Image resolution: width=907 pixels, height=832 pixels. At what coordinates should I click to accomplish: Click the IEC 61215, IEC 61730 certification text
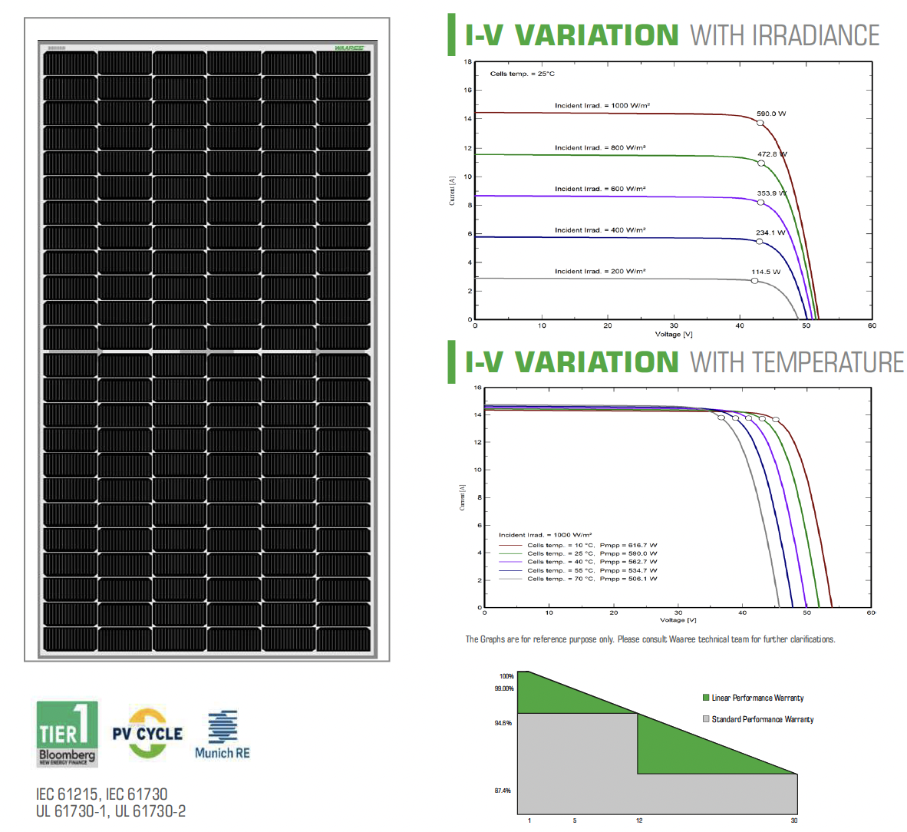click(101, 794)
